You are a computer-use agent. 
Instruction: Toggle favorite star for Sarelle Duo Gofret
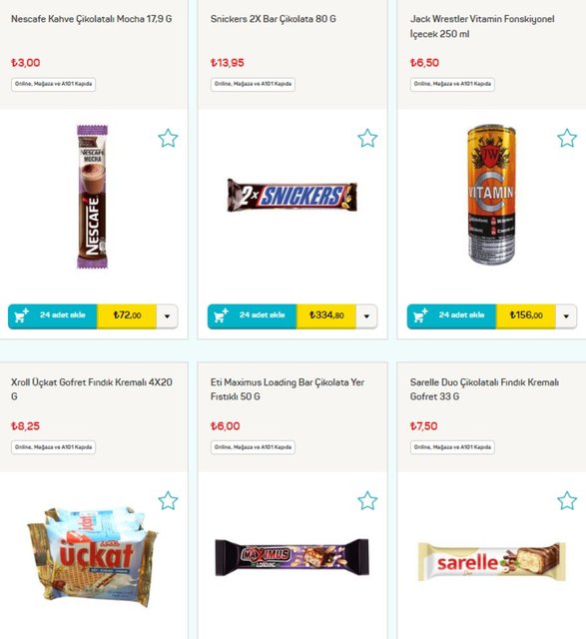567,500
